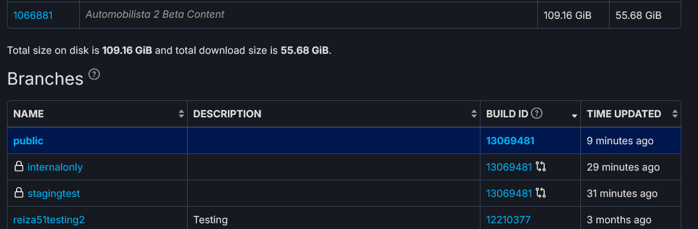The width and height of the screenshot is (698, 229).
Task: Click lock icon on internalonly branch
Action: pyautogui.click(x=18, y=167)
